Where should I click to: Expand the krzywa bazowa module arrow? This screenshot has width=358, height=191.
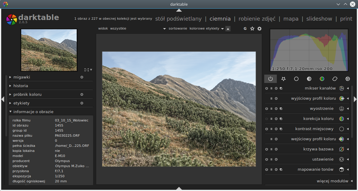point(348,149)
